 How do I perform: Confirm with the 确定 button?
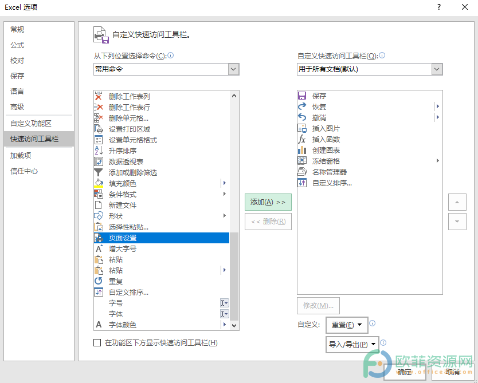tap(405, 372)
